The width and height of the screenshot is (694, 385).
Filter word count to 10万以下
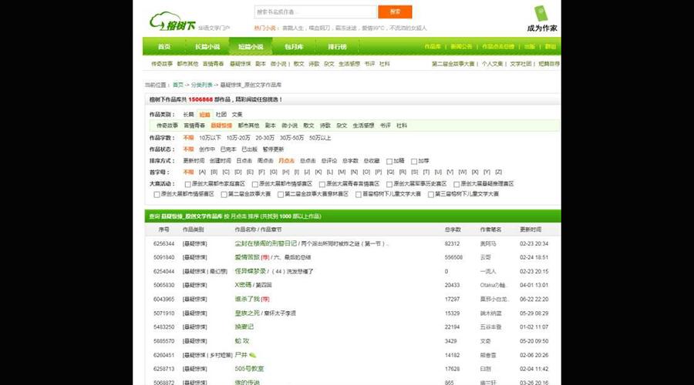210,138
